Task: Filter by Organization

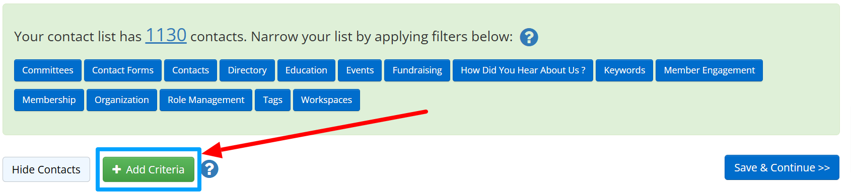Action: [x=122, y=100]
